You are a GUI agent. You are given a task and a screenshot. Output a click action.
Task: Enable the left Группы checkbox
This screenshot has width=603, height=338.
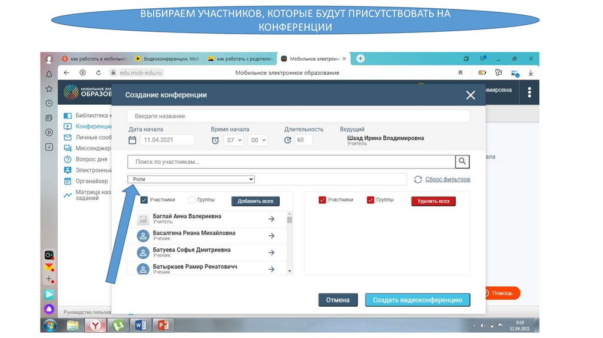pyautogui.click(x=192, y=200)
